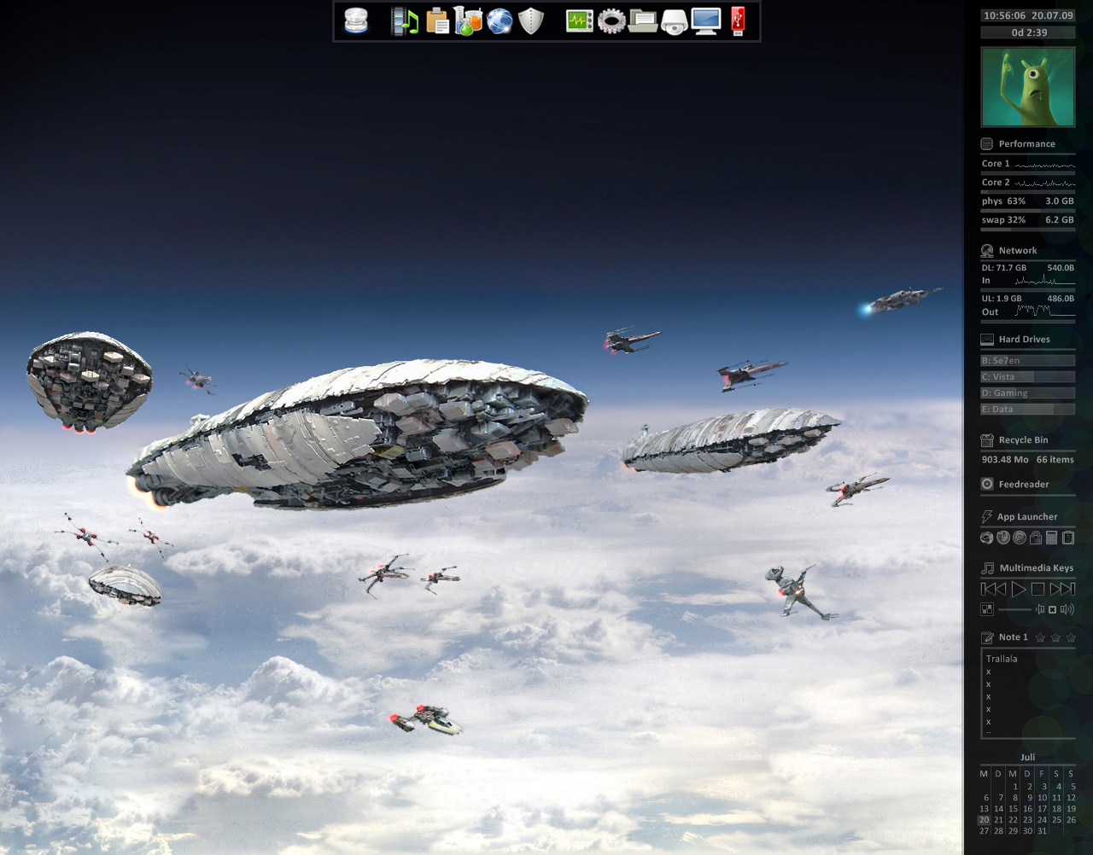This screenshot has width=1093, height=855.
Task: Launch the padlock app in App Launcher
Action: (1036, 538)
